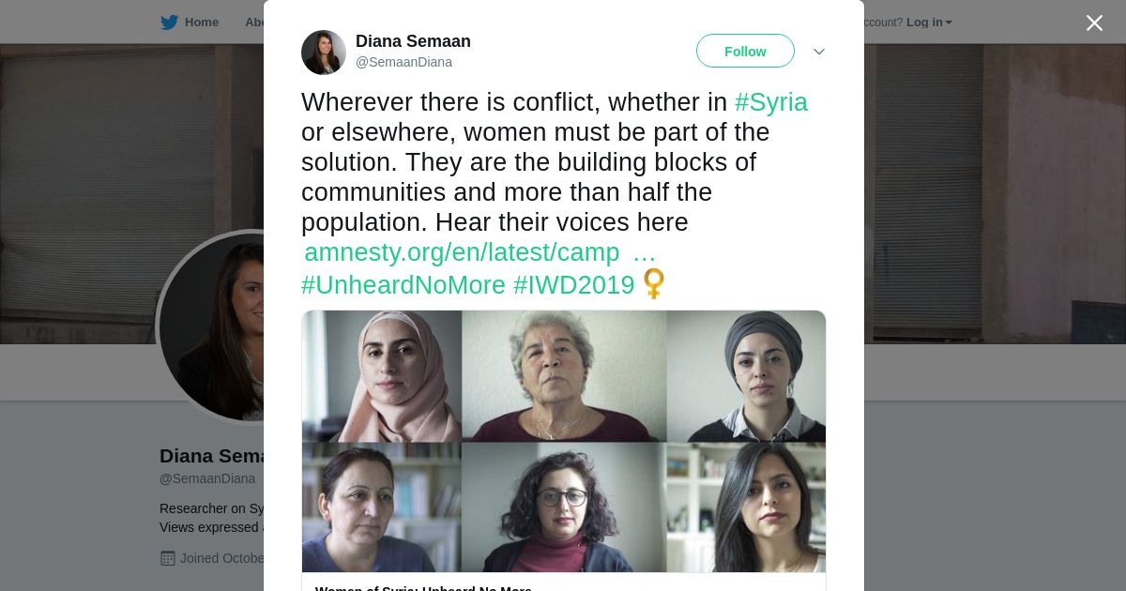Open the tweet options chevron menu
This screenshot has width=1126, height=591.
(818, 52)
